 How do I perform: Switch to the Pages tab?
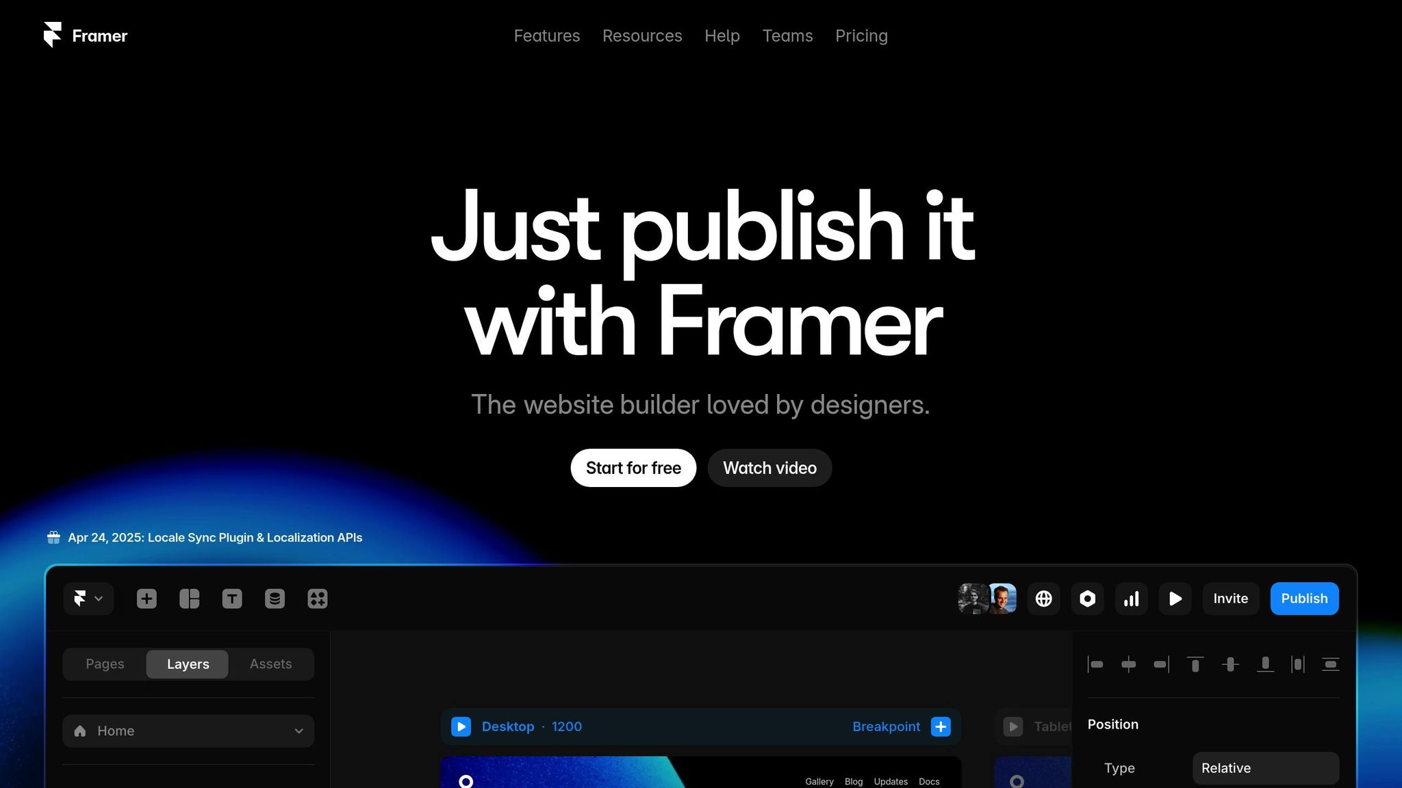pos(105,664)
